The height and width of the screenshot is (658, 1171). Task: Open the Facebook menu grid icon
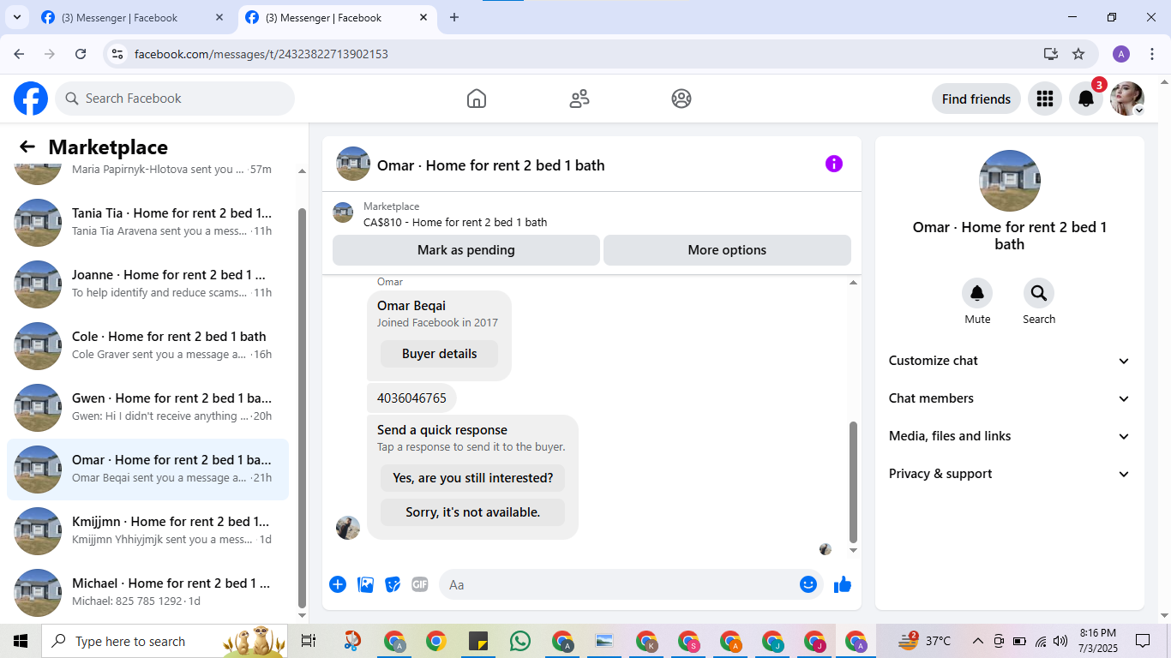(1044, 99)
